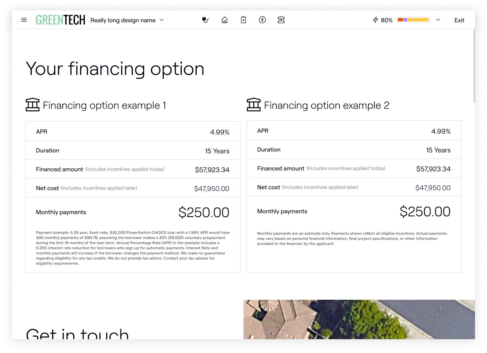Click the Exit button
487x353 pixels.
[x=459, y=20]
